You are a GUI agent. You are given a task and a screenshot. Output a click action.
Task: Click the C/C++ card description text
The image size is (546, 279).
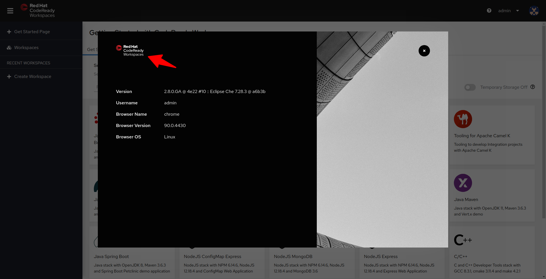tap(487, 268)
